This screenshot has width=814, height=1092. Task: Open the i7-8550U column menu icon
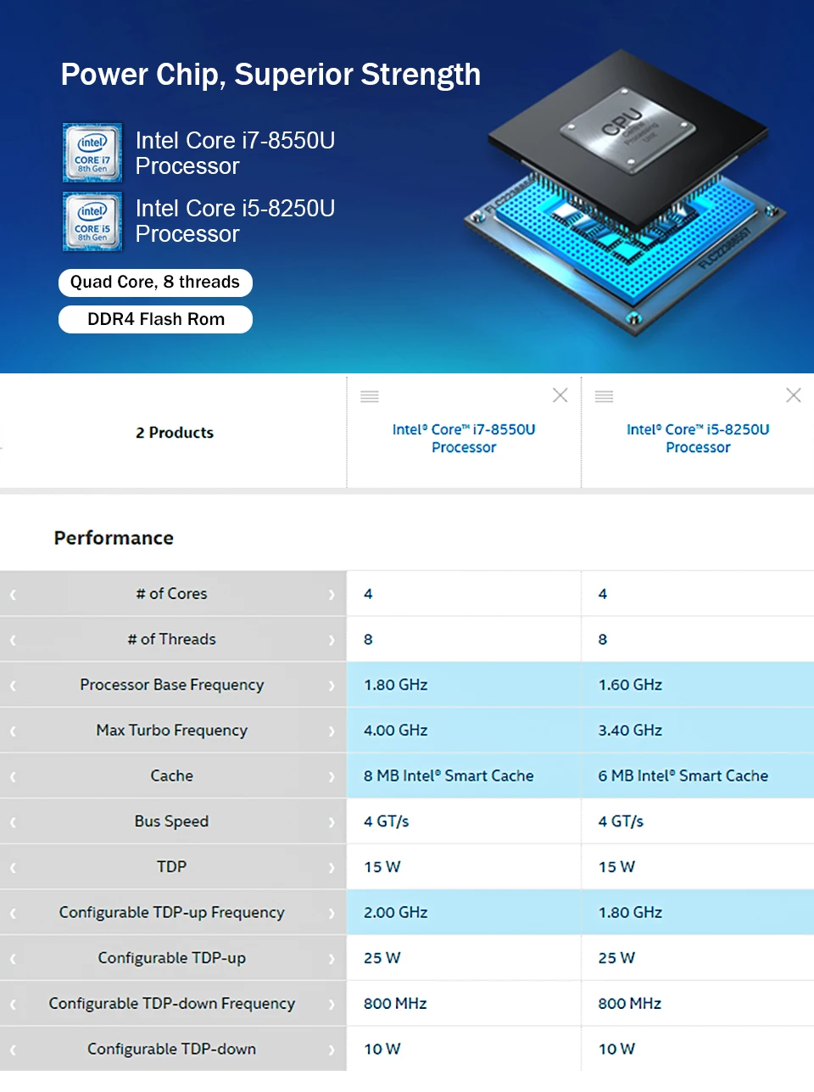(370, 396)
